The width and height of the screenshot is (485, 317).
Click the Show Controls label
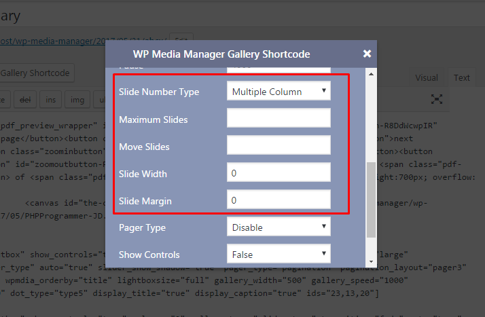click(149, 255)
